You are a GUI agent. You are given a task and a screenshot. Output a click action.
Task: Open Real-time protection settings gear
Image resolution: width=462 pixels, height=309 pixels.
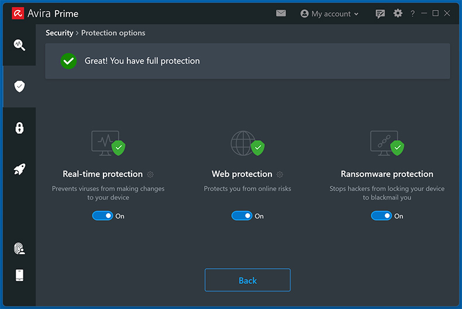tap(150, 175)
